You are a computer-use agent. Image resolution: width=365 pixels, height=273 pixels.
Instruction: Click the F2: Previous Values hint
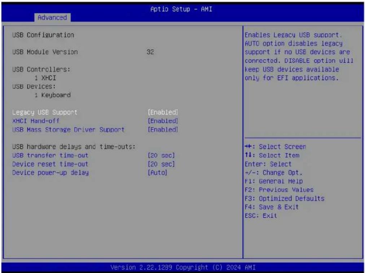tap(279, 190)
